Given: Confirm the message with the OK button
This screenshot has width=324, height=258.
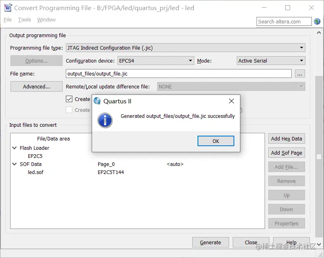Looking at the screenshot, I should click(216, 141).
